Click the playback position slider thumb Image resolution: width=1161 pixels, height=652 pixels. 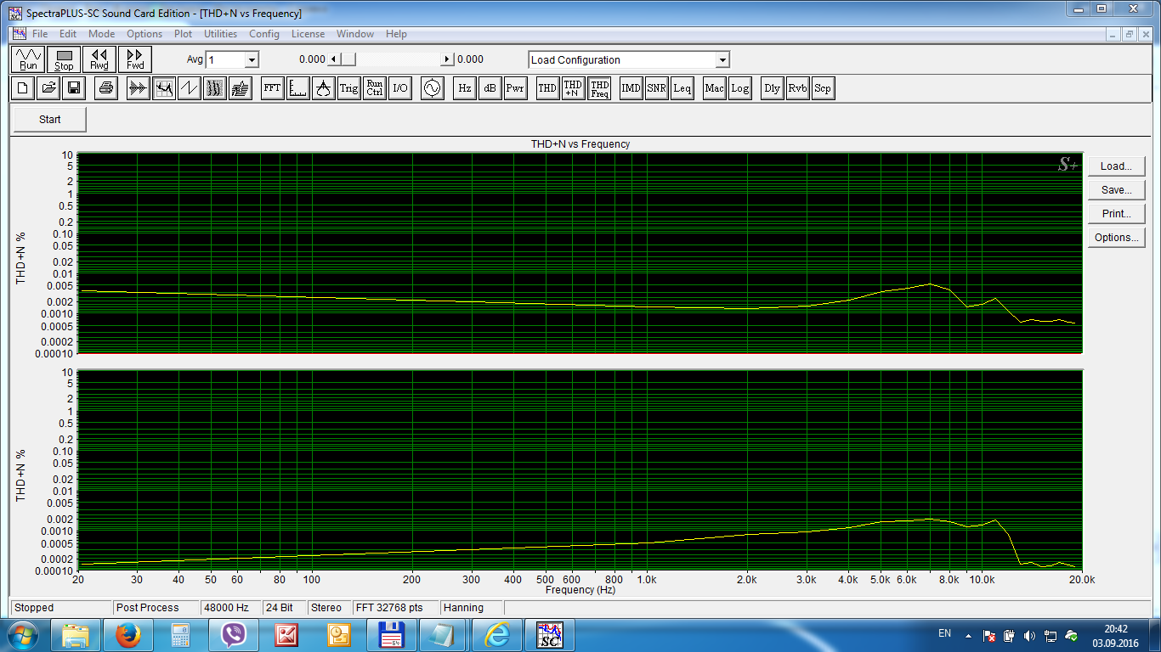coord(348,59)
